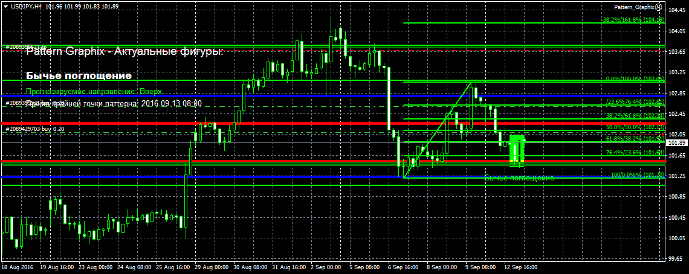
Task: Click Fibonacci label 38.2%/161.8% (104.18)
Action: point(633,20)
